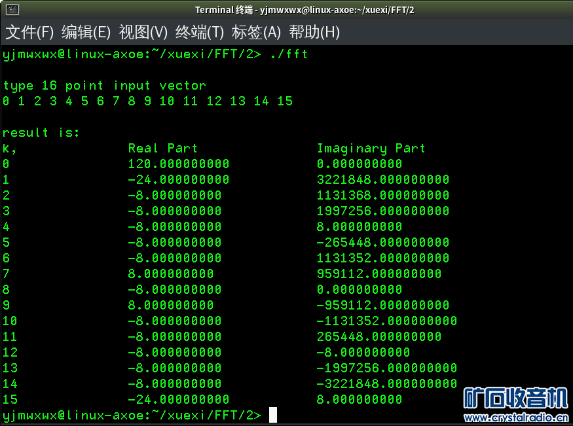Open the 文件(F) menu
The height and width of the screenshot is (426, 573).
point(29,32)
